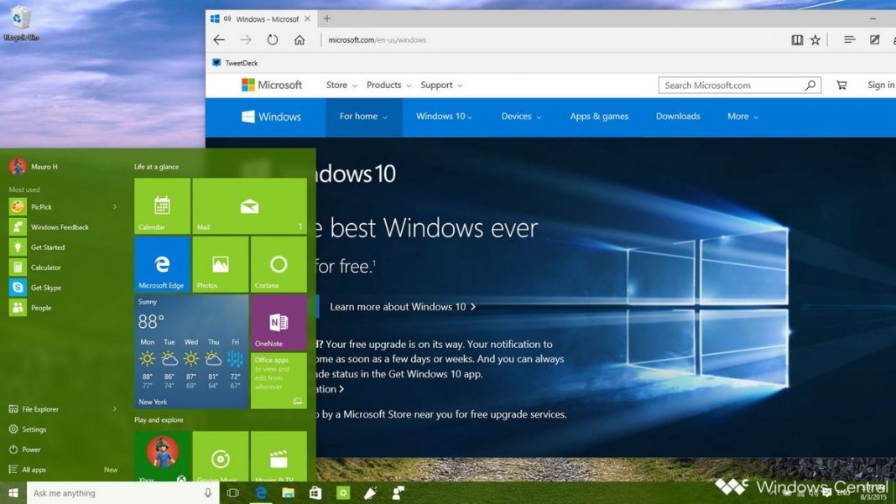Turn on Reading view in Edge

[x=797, y=40]
